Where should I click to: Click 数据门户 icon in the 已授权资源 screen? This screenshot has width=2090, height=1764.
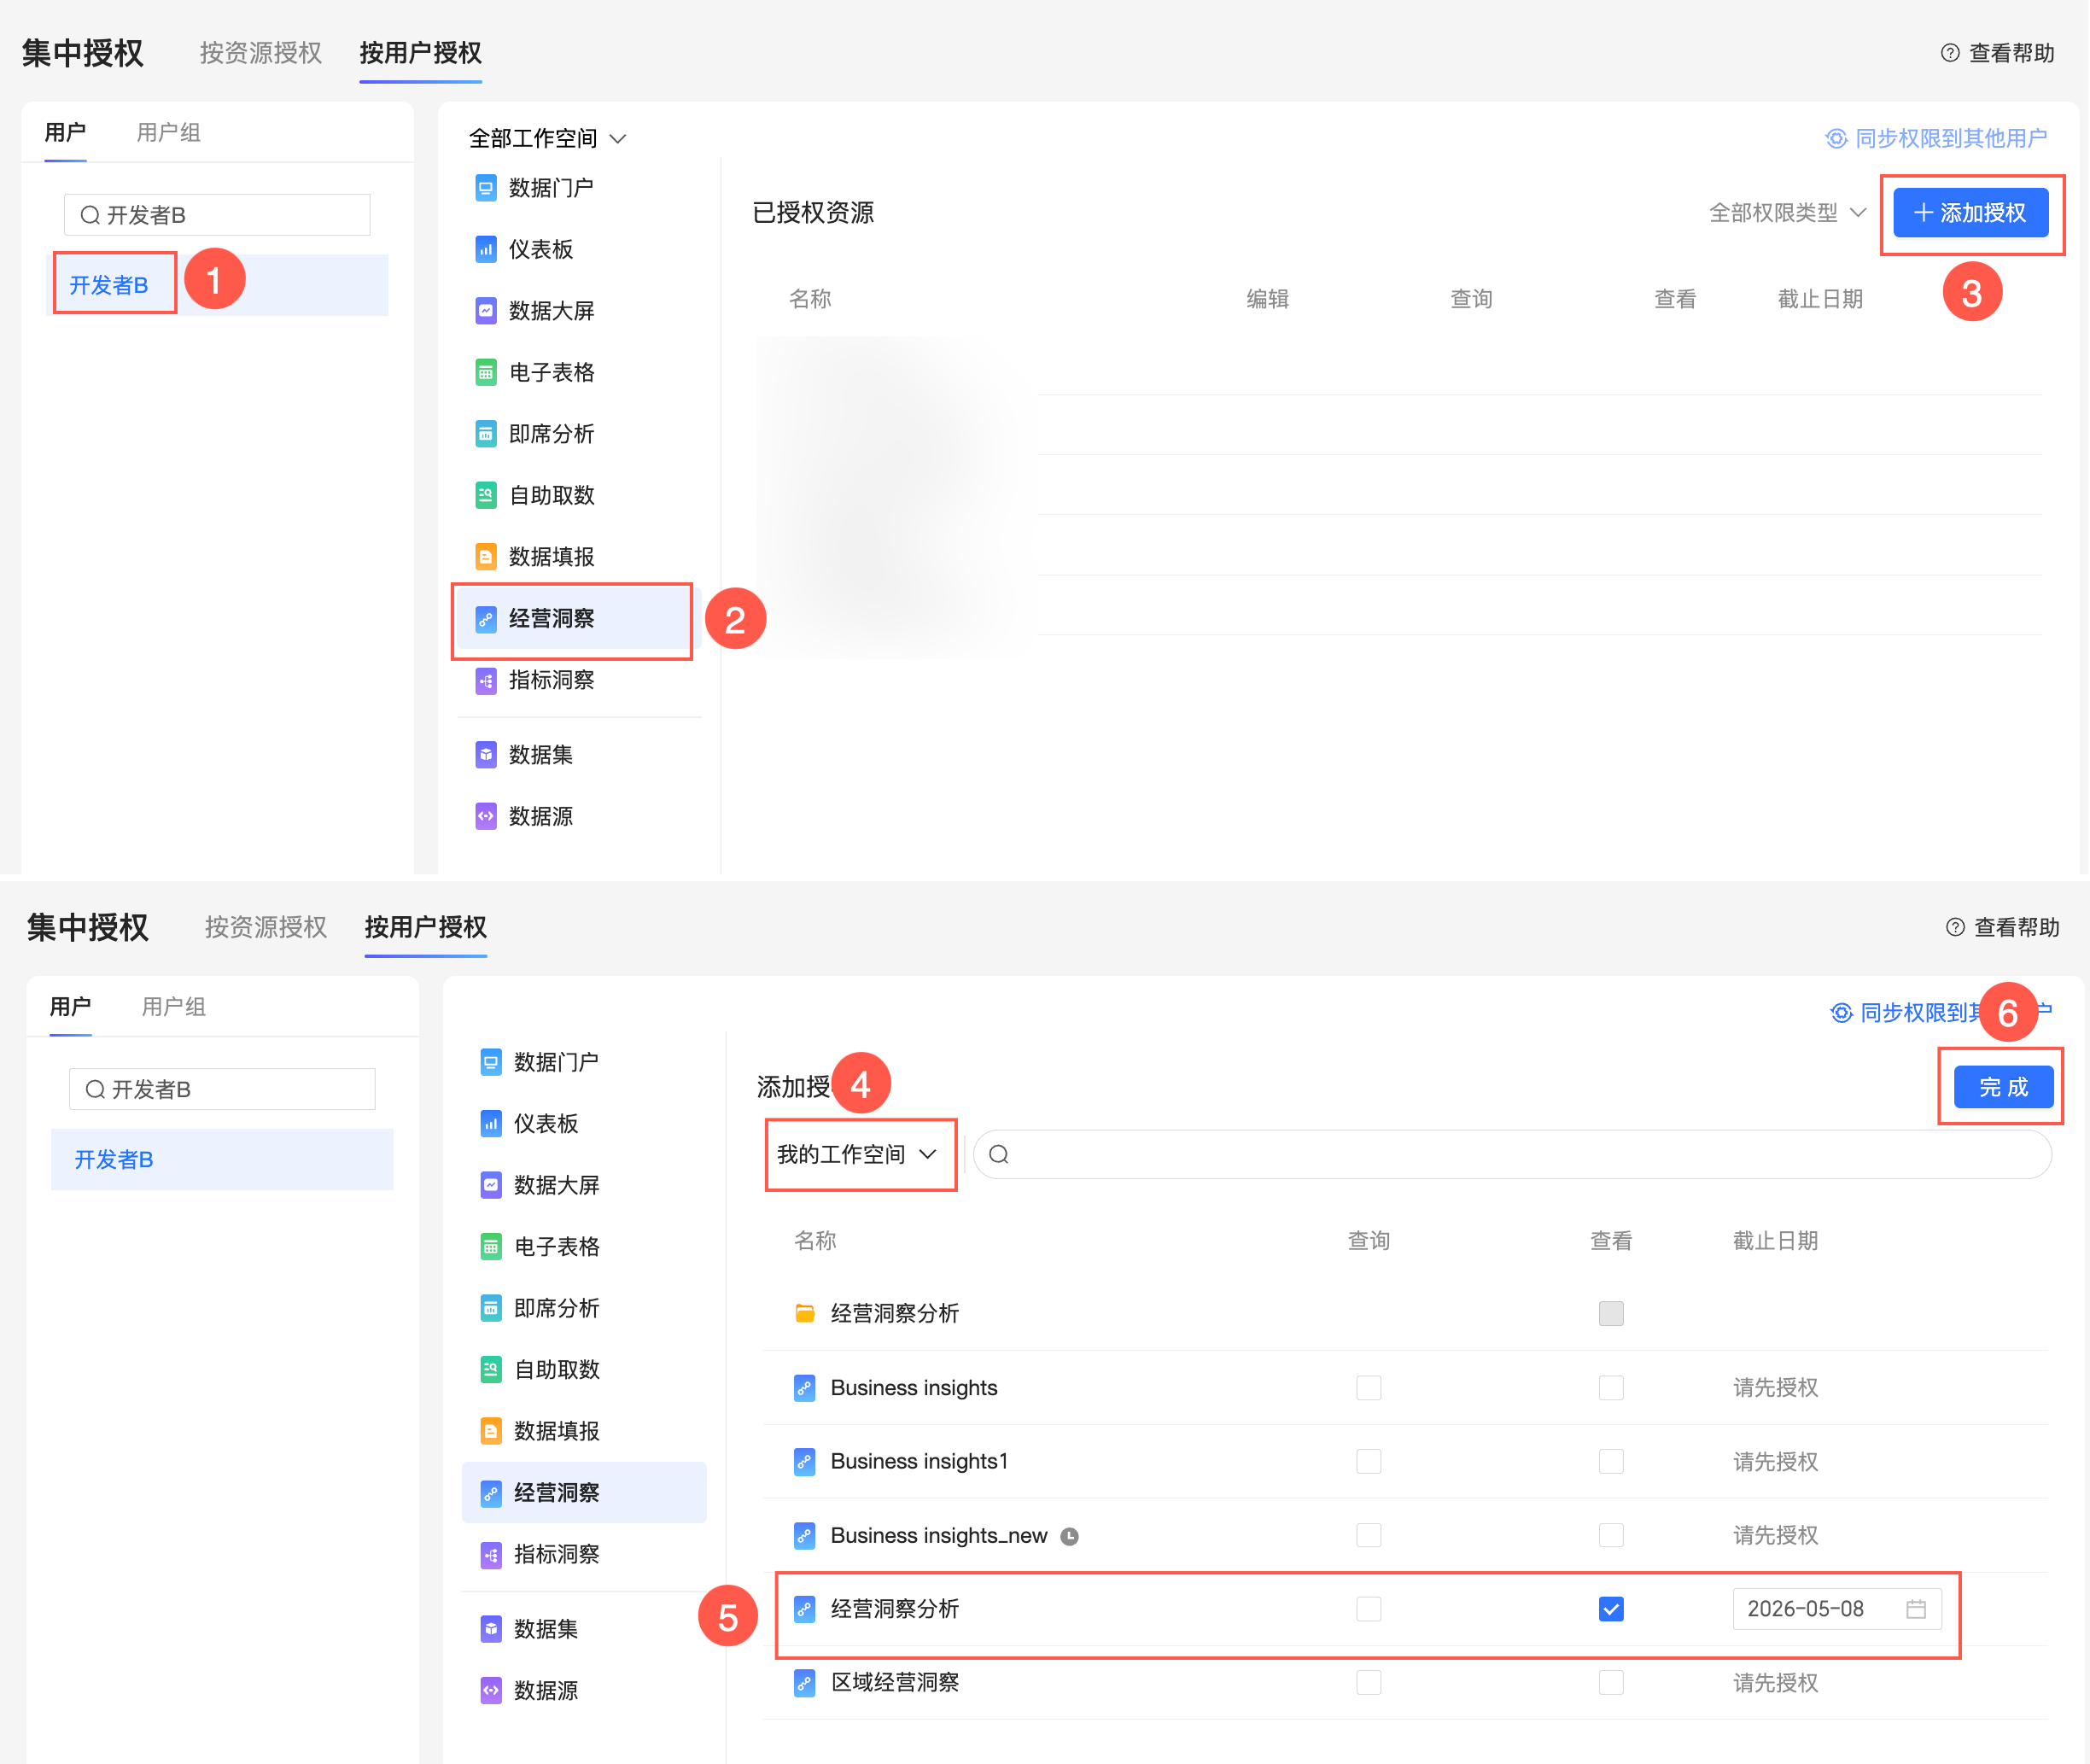pos(485,188)
